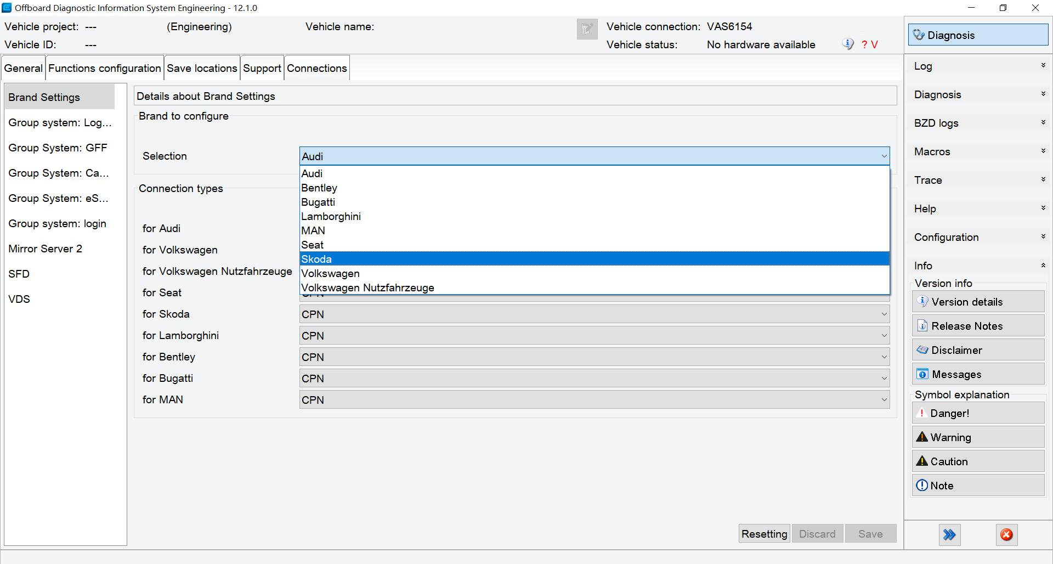This screenshot has height=564, width=1053.
Task: Open Version details via its info icon
Action: tap(922, 301)
